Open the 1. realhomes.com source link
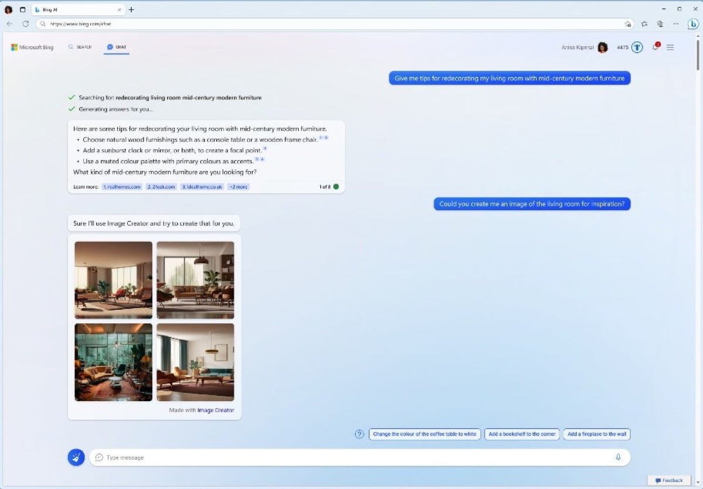The image size is (703, 489). click(122, 187)
